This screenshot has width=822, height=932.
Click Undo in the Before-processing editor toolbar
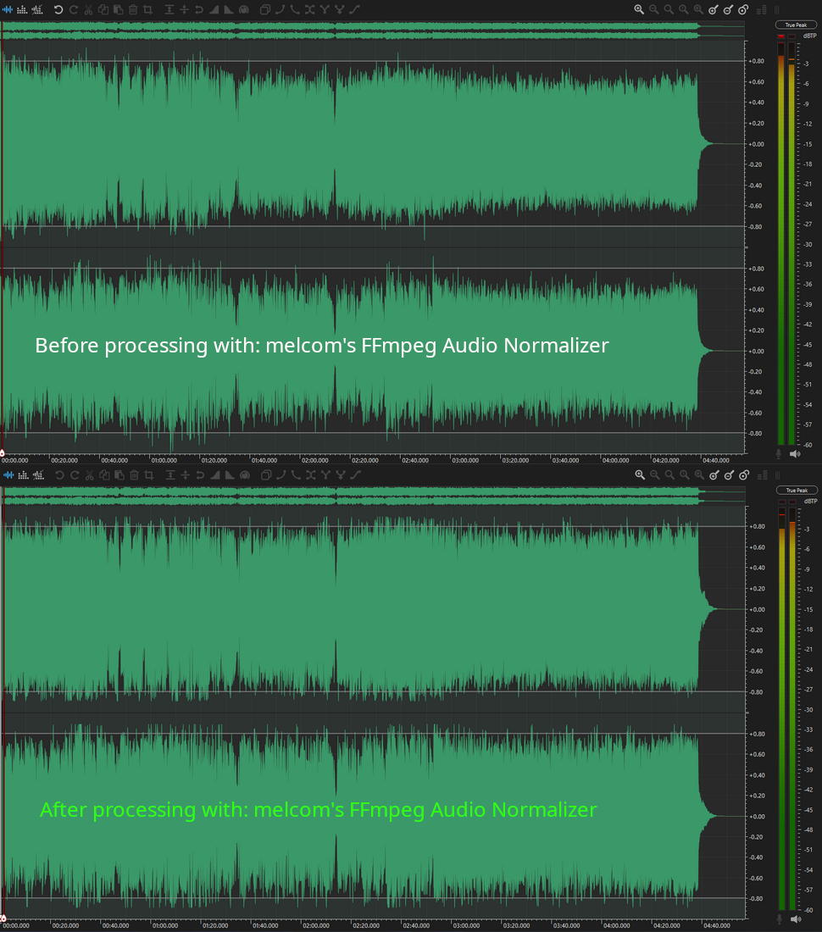coord(58,10)
